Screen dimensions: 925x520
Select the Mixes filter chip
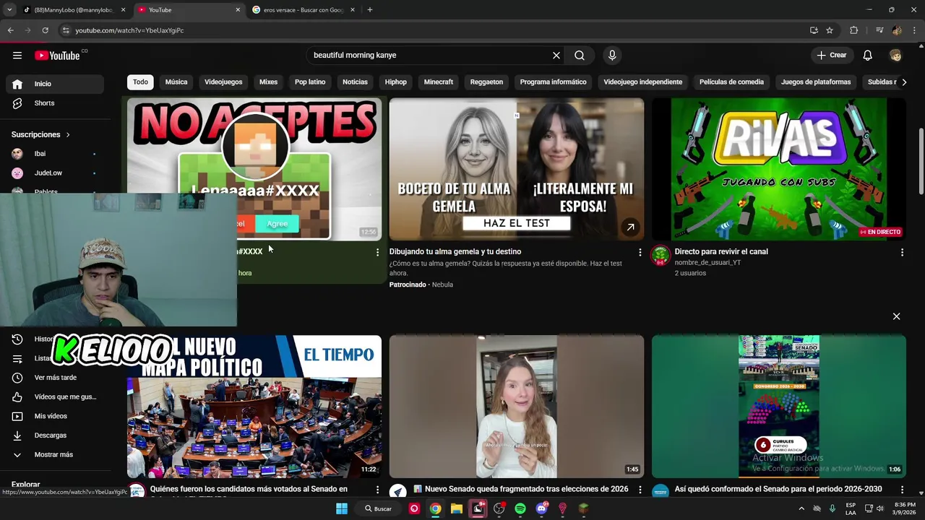coord(268,82)
